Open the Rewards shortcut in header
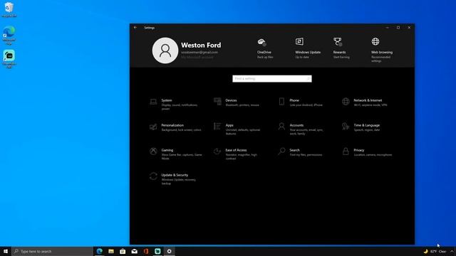This screenshot has height=256, width=456. point(341,48)
